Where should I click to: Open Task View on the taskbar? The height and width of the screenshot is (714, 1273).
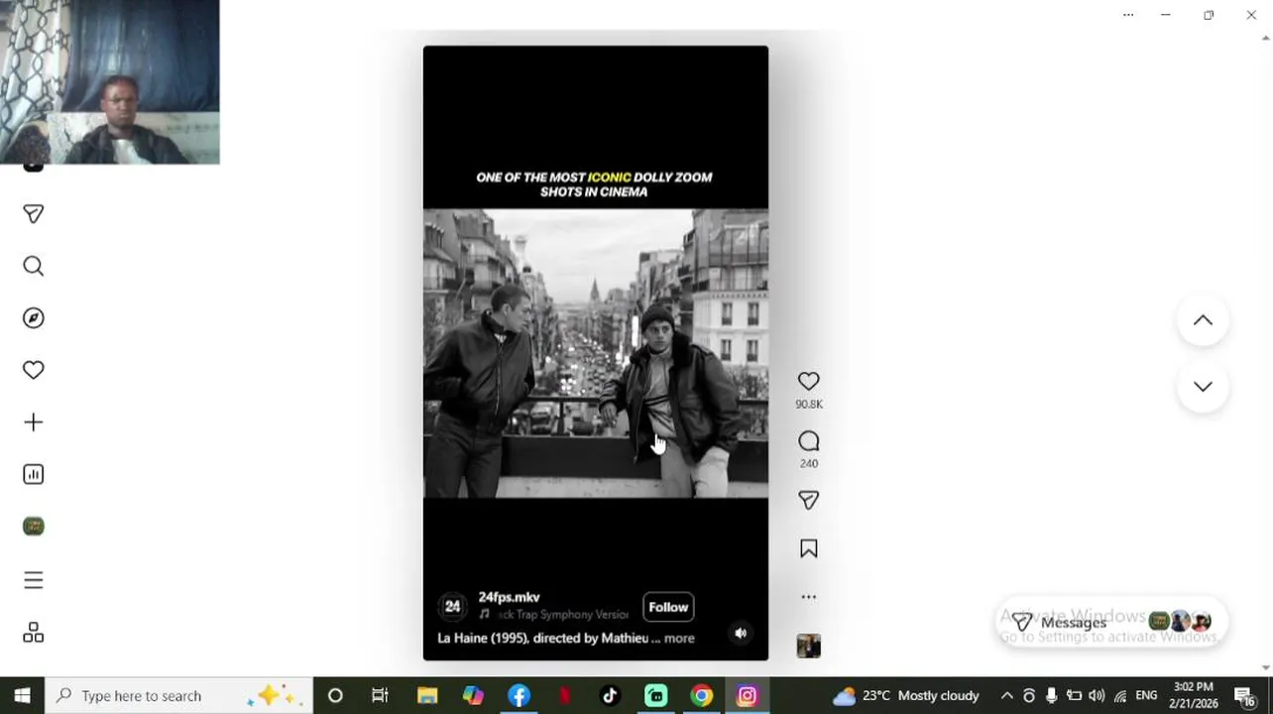pos(380,695)
